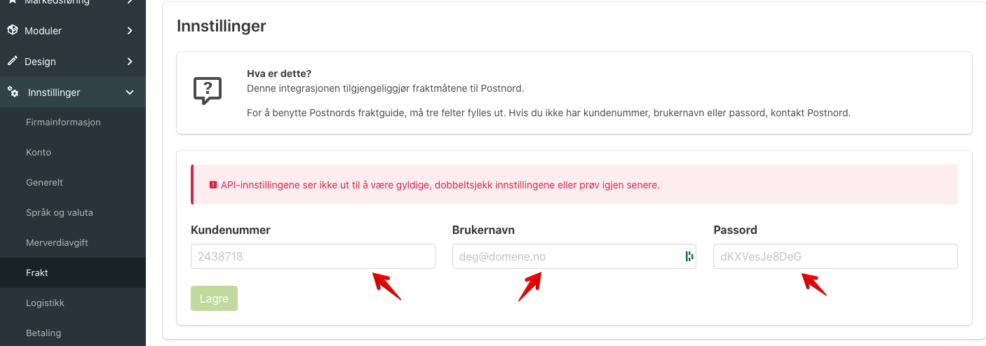The image size is (986, 346).
Task: Click into the Passord input field
Action: click(835, 256)
